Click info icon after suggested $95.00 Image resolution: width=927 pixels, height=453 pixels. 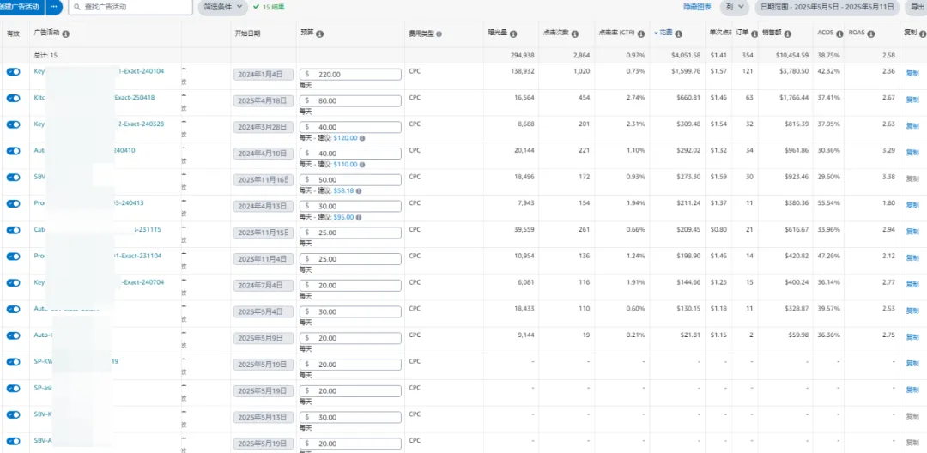tap(358, 217)
